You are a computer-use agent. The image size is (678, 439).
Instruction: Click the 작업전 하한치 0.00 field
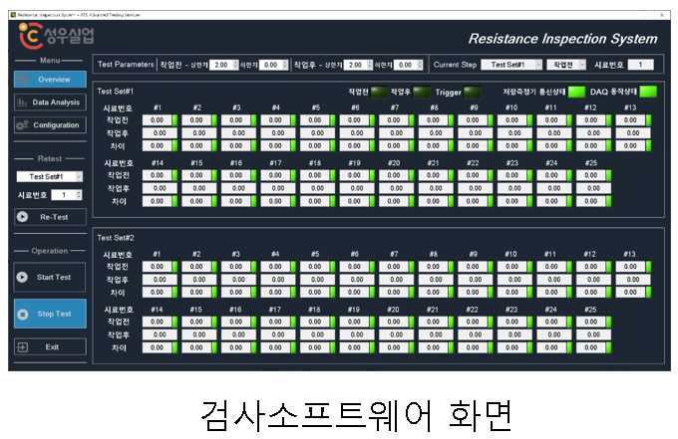click(x=271, y=65)
